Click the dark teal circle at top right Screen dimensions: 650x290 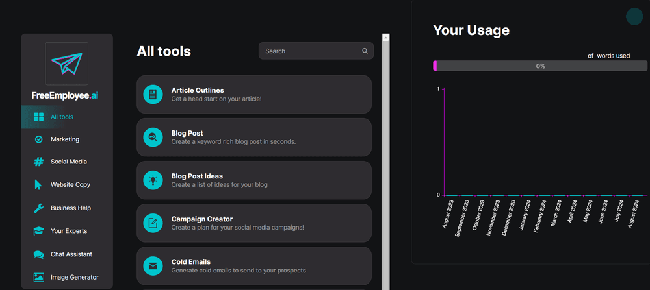tap(634, 17)
